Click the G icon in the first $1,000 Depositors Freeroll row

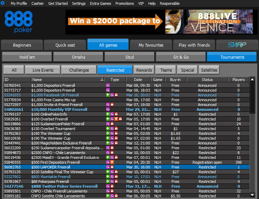(x=108, y=85)
